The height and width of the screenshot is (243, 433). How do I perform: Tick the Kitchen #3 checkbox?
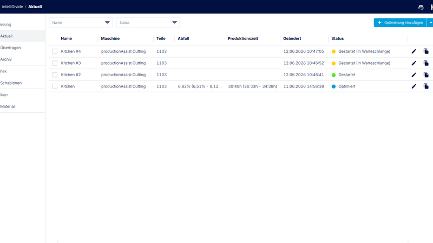pos(55,63)
